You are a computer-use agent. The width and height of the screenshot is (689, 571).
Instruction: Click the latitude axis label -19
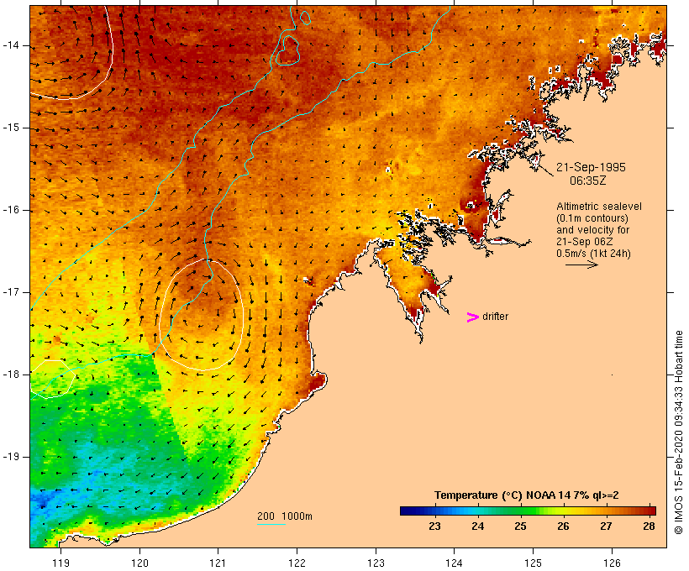[10, 457]
